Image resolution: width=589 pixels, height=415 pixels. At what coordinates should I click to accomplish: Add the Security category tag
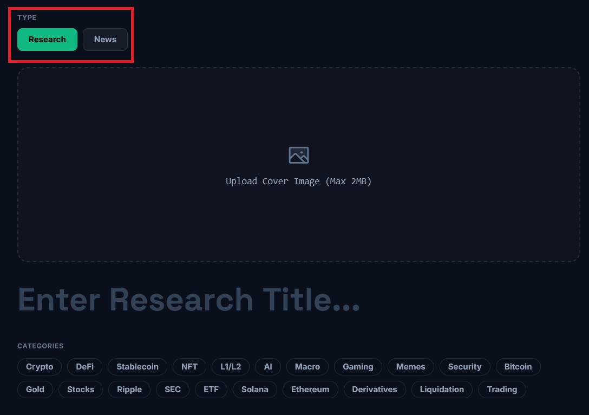(x=464, y=367)
